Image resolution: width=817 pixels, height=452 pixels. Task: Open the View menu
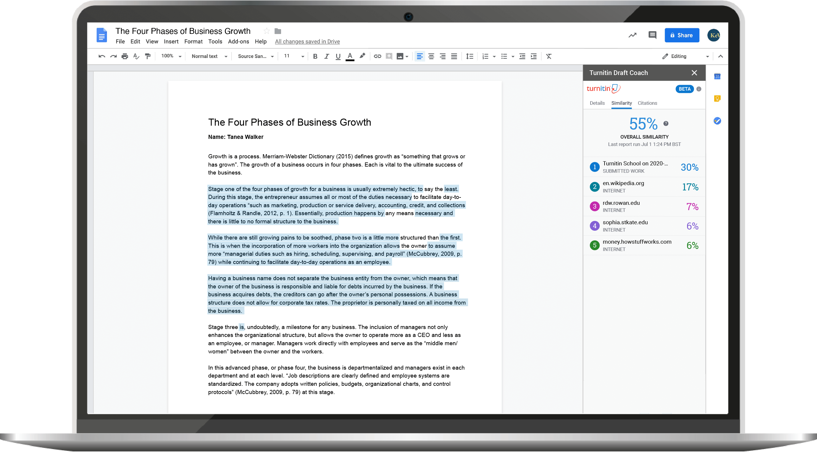click(x=152, y=41)
